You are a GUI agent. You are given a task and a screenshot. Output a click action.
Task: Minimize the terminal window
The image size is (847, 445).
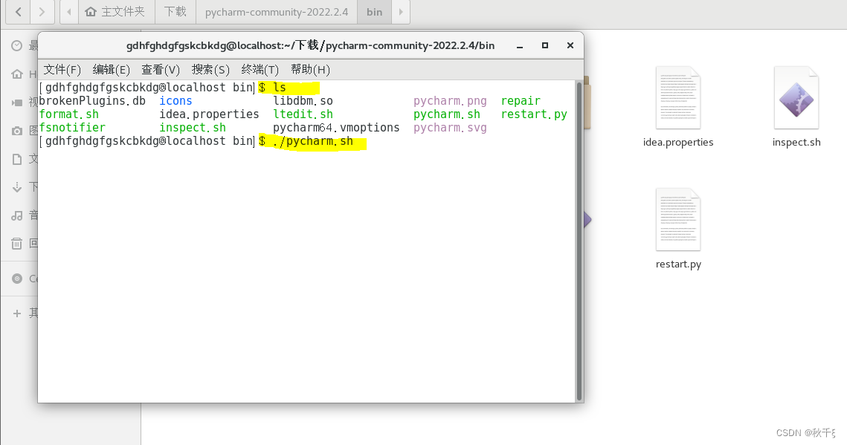520,46
